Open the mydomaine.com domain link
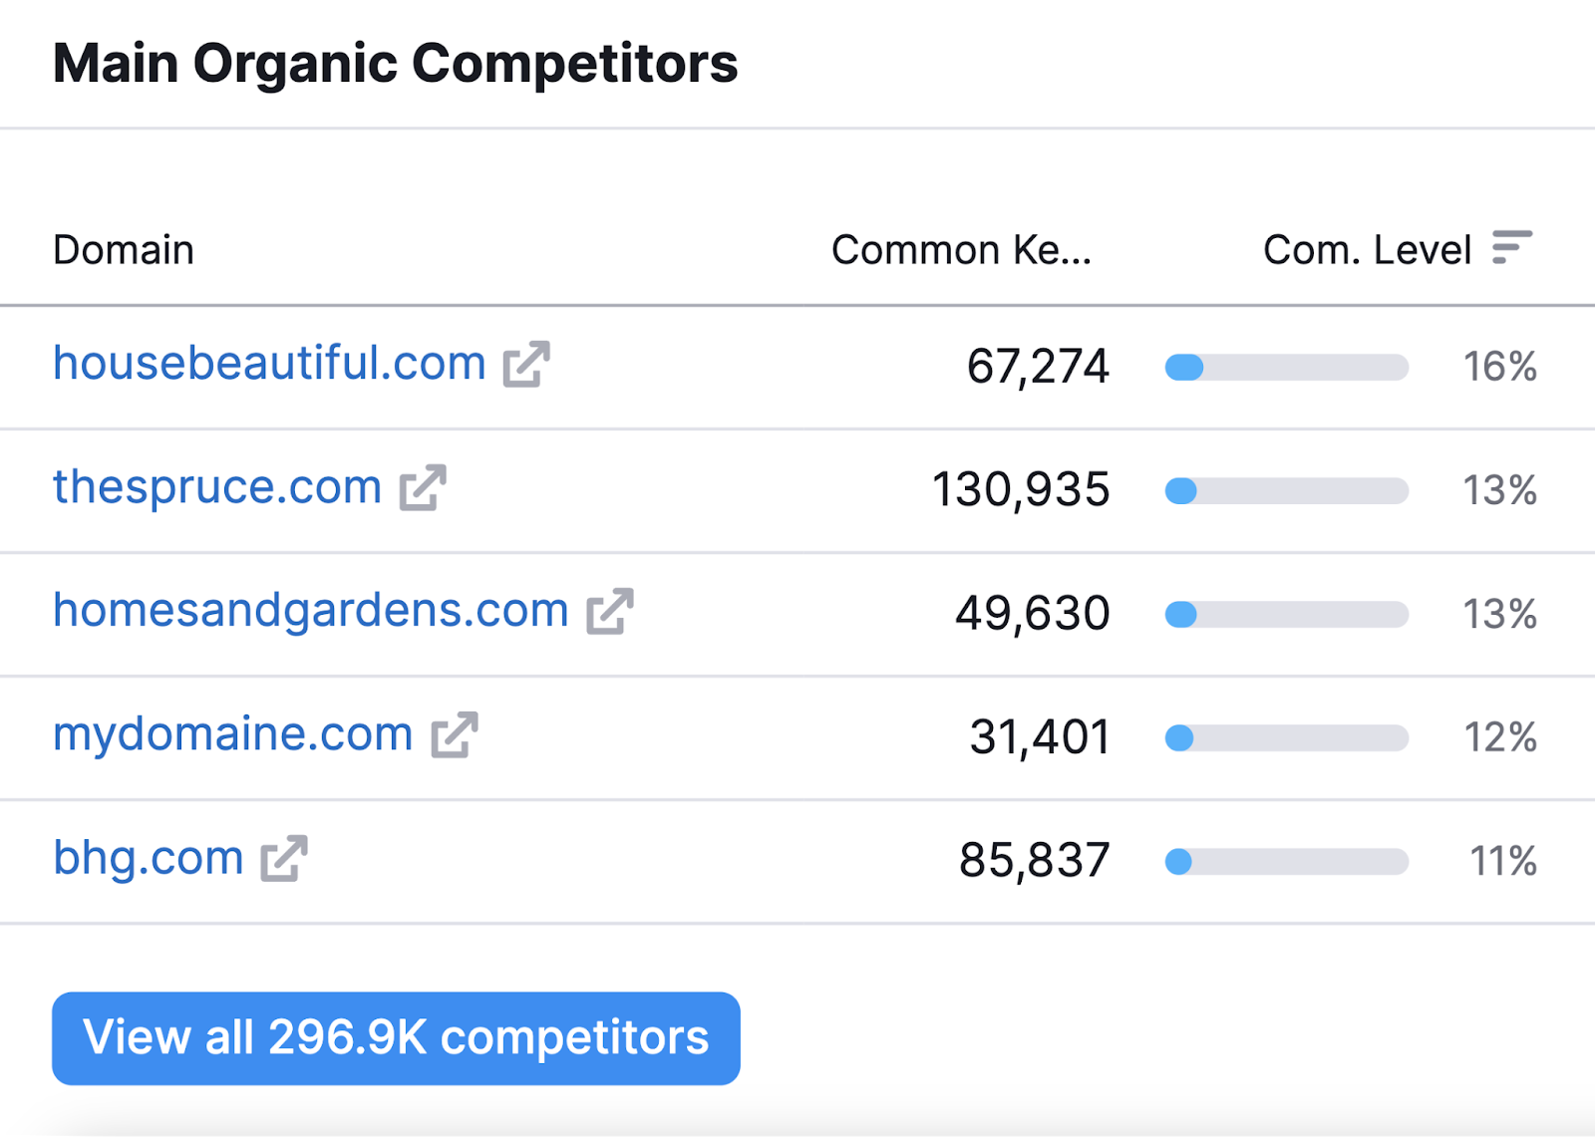 point(233,735)
